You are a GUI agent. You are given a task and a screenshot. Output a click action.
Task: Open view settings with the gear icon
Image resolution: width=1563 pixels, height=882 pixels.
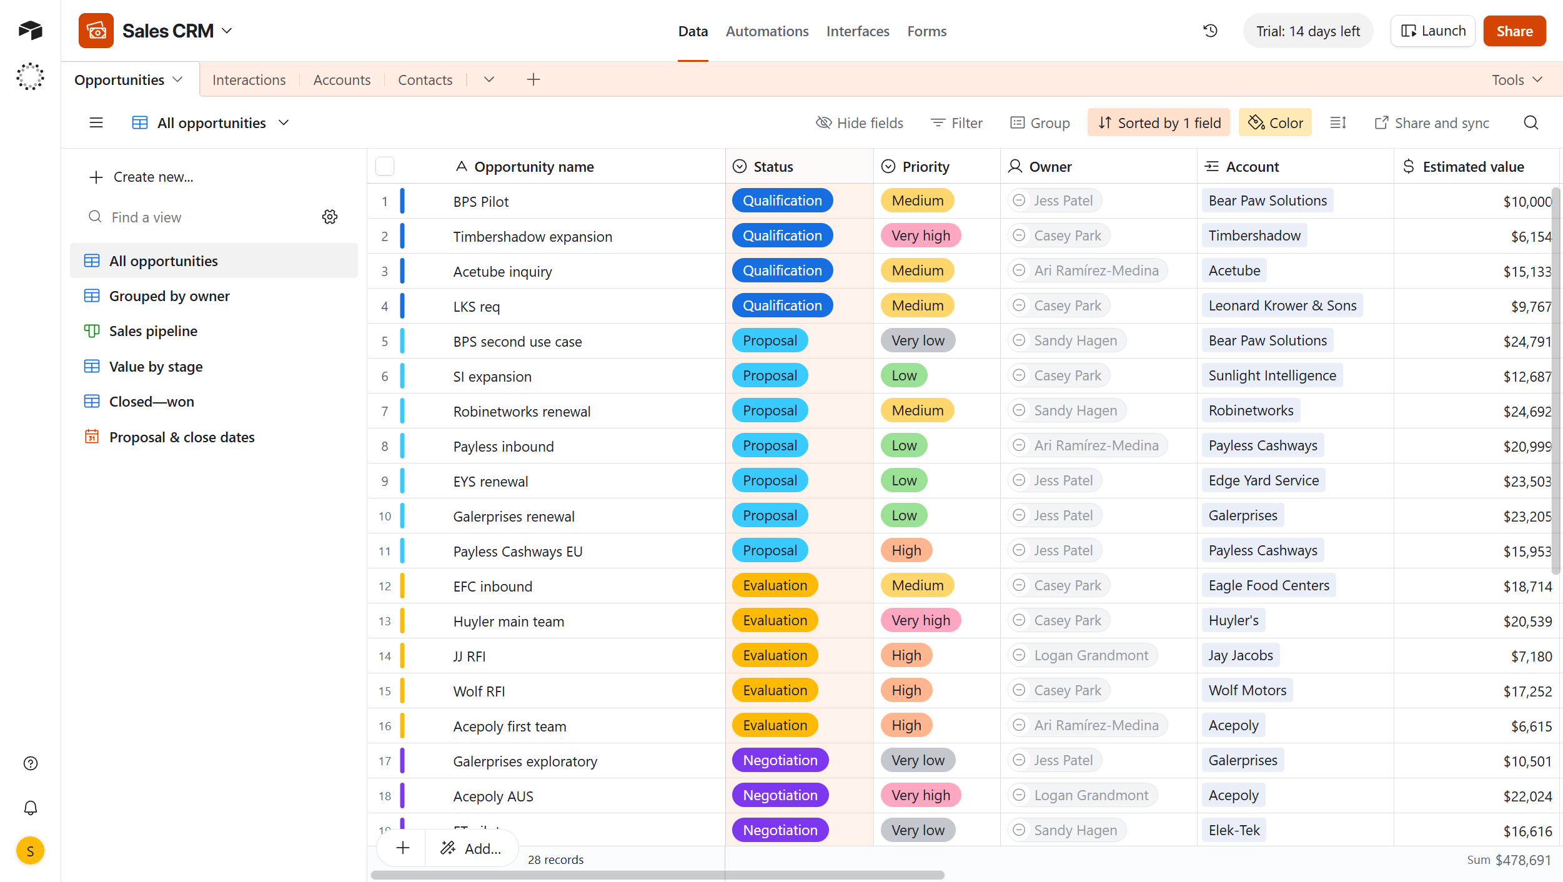click(x=330, y=217)
